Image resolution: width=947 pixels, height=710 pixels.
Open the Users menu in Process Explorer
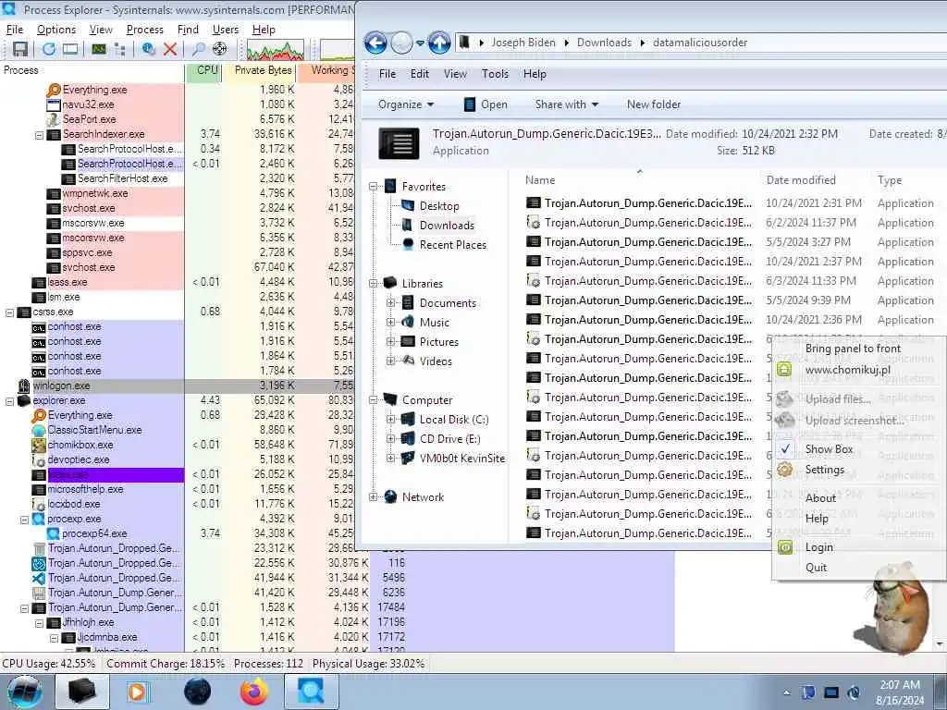(226, 30)
